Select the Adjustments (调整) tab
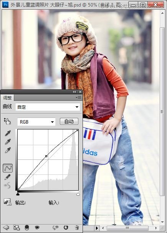This screenshot has height=233, width=167. (x=7, y=98)
